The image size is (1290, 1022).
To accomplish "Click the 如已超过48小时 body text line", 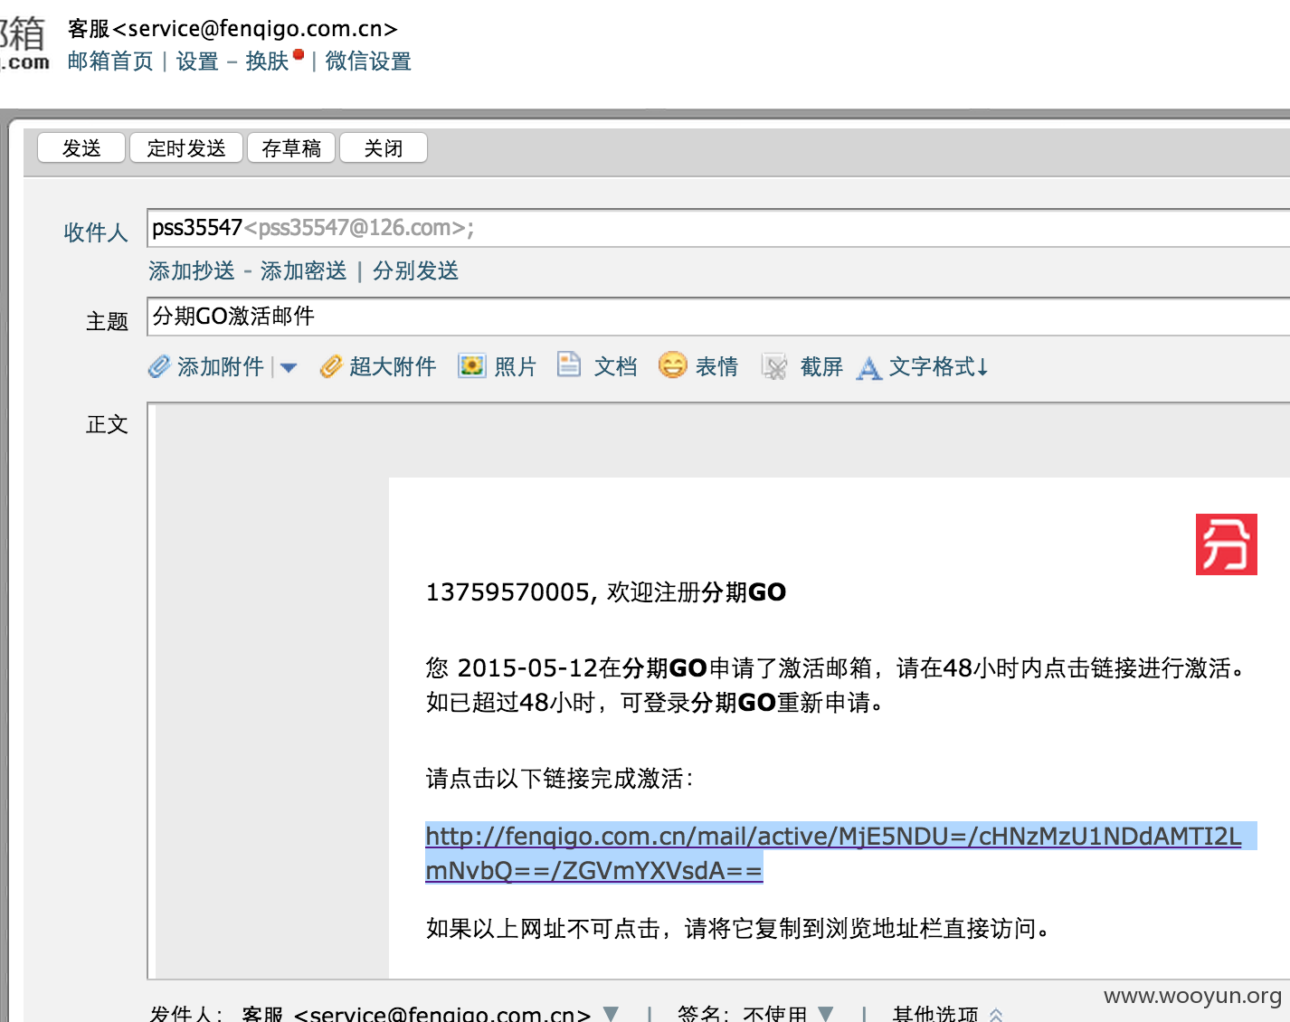I will 655,703.
